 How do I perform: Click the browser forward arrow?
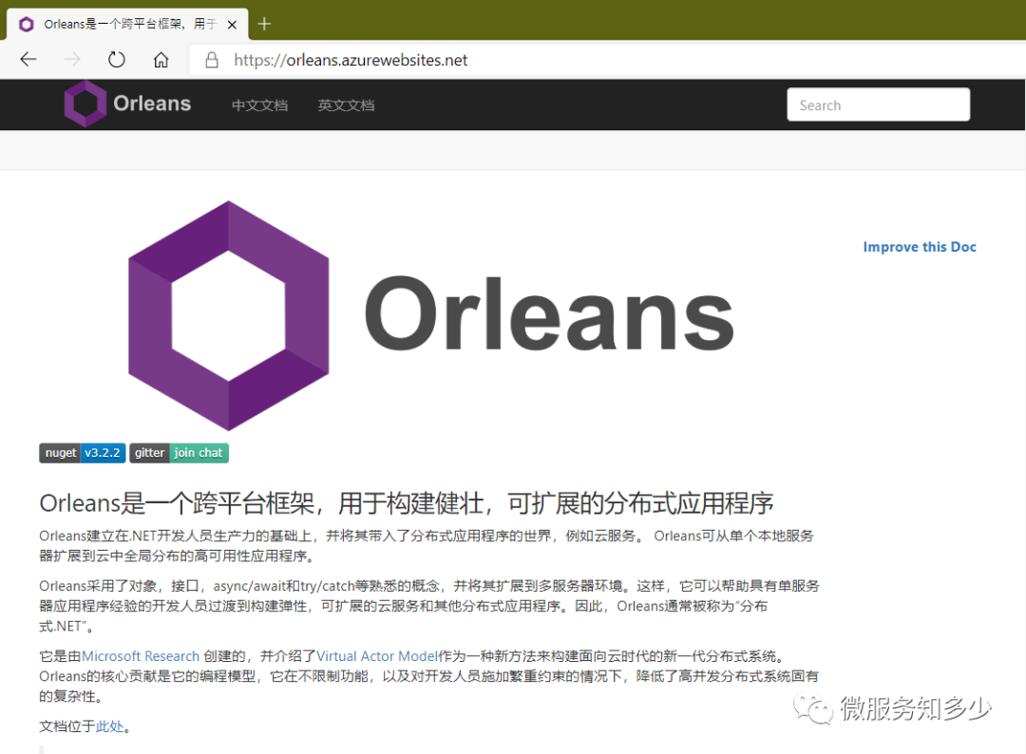(72, 60)
